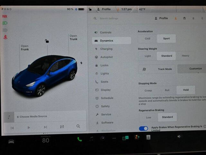206x155 pixels.
Task: Open the Safety settings
Action: coord(103,106)
